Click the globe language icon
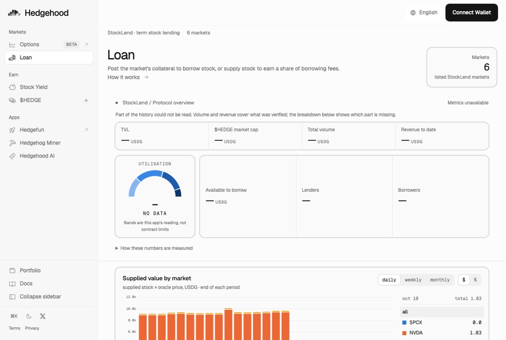Viewport: 506px width, 340px height. pos(413,13)
